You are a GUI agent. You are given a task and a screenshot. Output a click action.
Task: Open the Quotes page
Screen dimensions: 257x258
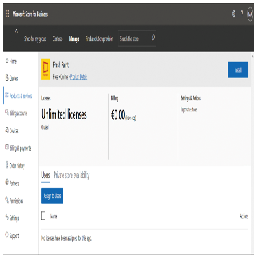click(14, 78)
